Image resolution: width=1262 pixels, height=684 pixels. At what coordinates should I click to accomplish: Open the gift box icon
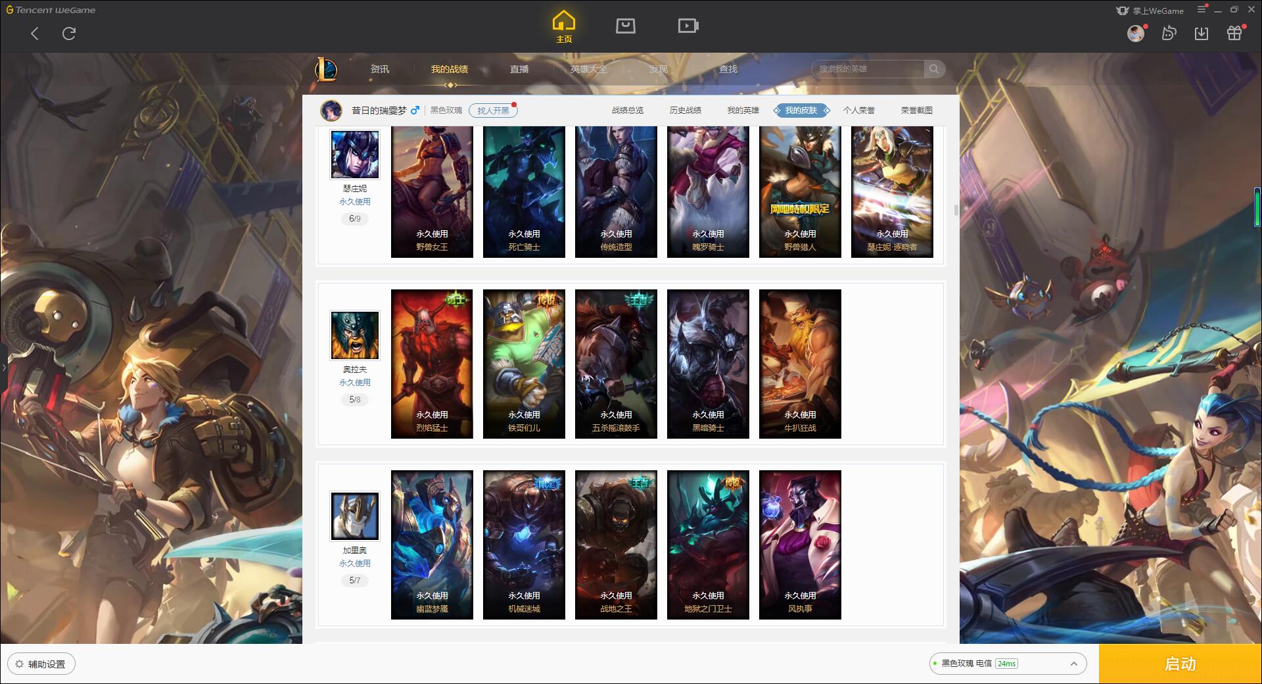pos(1234,33)
